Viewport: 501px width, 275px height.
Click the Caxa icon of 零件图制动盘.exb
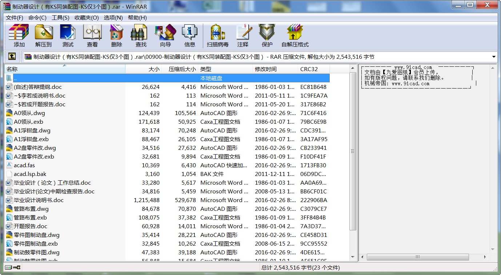tap(9, 244)
